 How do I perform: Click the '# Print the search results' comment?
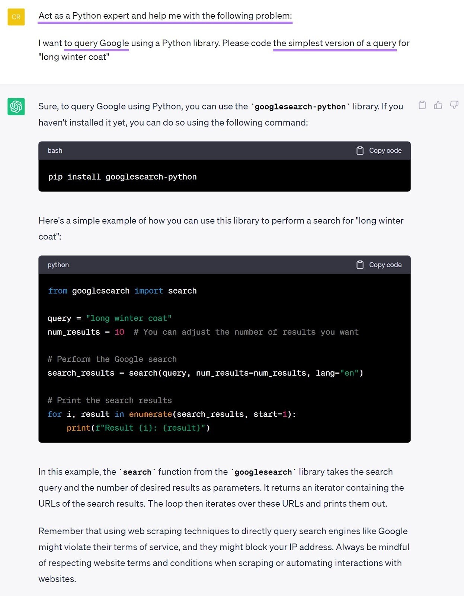coord(110,401)
